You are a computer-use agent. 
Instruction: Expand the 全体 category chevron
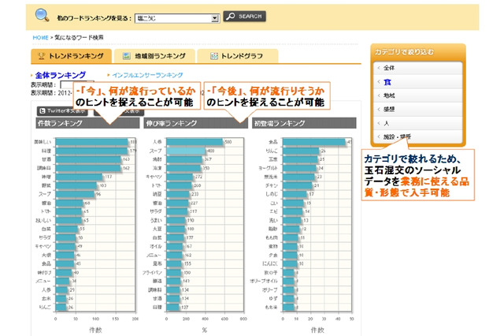click(x=379, y=68)
